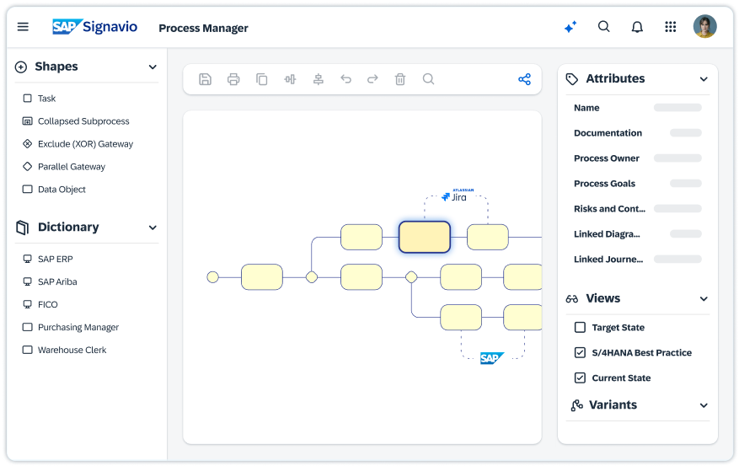
Task: Print the diagram using printer icon
Action: [x=233, y=79]
